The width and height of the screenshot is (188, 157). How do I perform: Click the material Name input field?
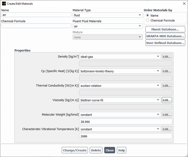coord(36,15)
